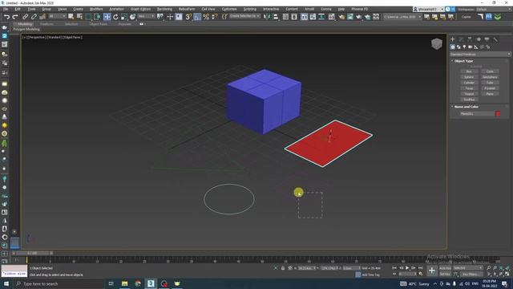Select the Unlink Selection tool
This screenshot has height=289, width=513.
coord(34,17)
